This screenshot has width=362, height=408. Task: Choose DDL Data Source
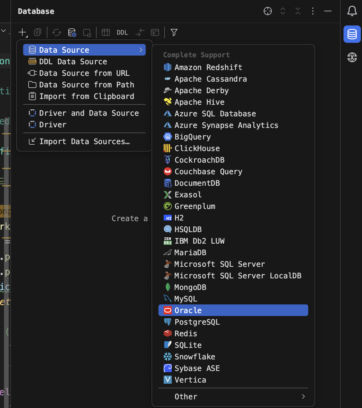pyautogui.click(x=84, y=61)
